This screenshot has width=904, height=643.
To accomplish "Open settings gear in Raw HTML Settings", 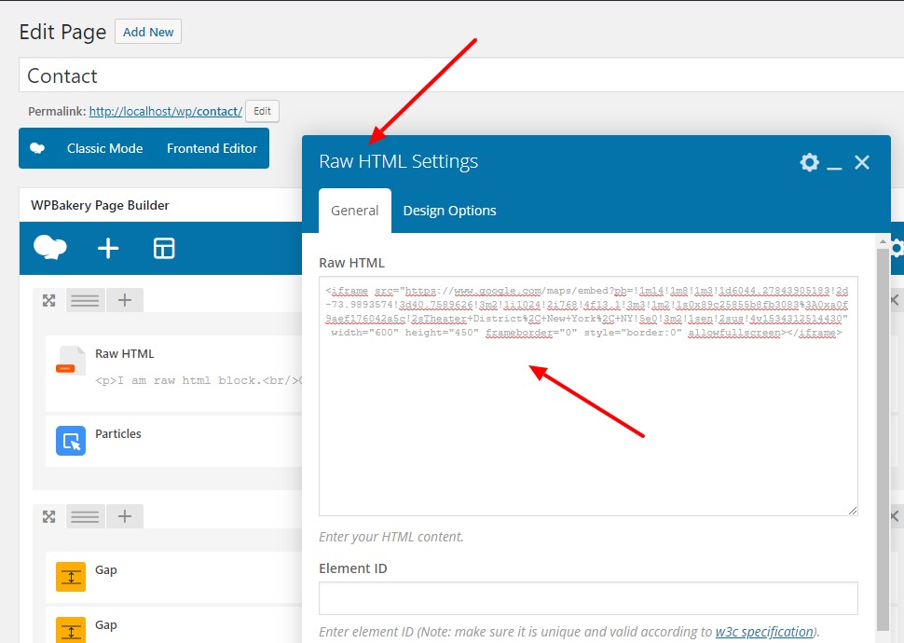I will 809,162.
